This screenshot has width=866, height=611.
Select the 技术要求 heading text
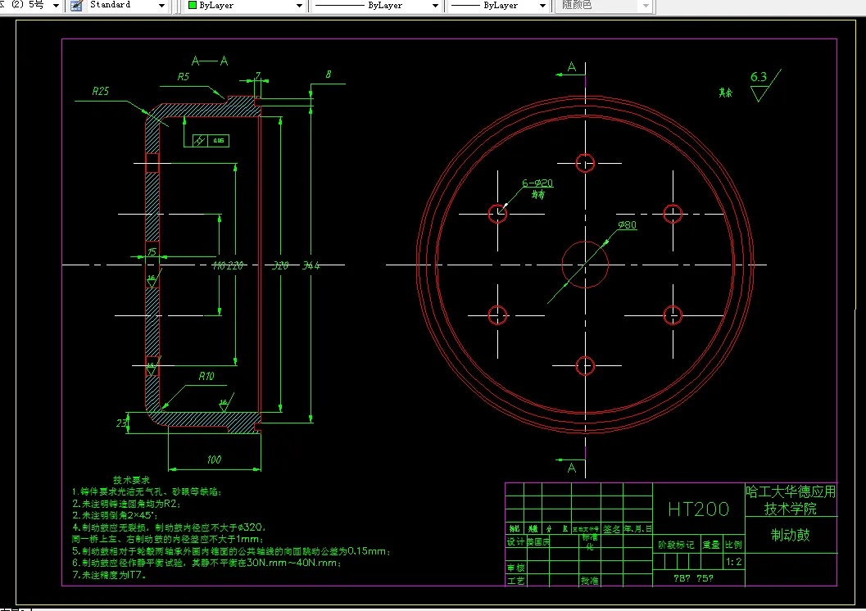(x=131, y=480)
